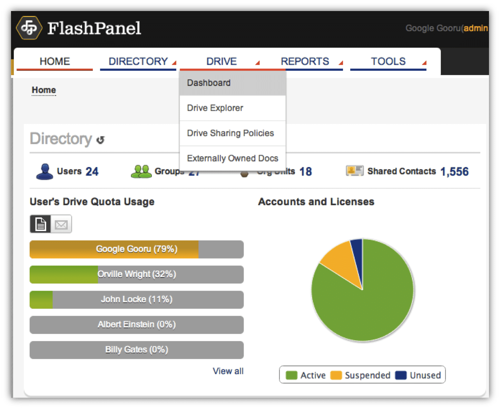Click the John Locke (11%) quota bar
Image resolution: width=500 pixels, height=409 pixels.
pos(137,300)
